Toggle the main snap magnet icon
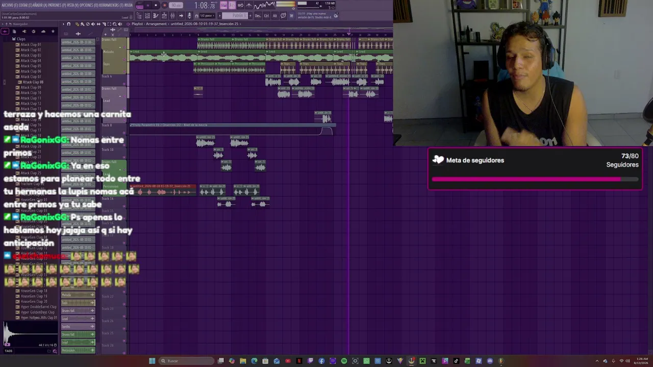Viewport: 653px width, 367px height. [x=197, y=16]
